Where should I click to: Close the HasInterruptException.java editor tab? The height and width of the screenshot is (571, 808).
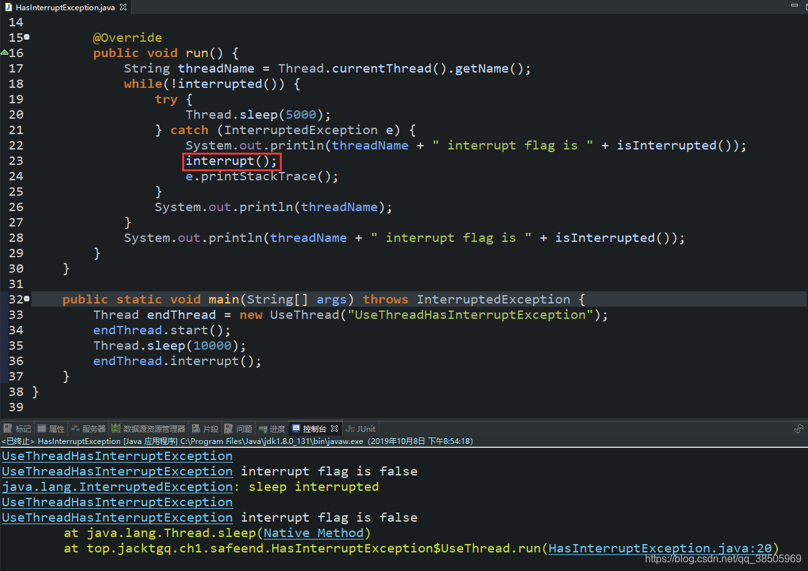coord(123,7)
